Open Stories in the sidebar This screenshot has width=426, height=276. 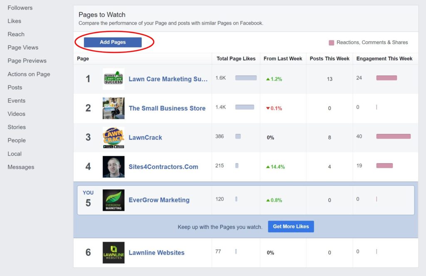pyautogui.click(x=17, y=127)
